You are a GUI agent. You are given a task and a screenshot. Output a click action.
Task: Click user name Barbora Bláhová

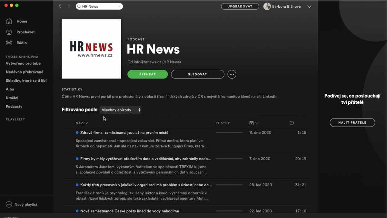click(x=286, y=6)
